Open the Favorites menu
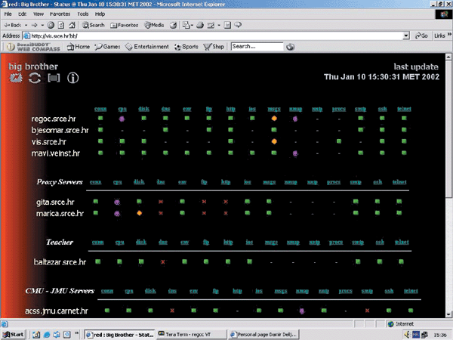This screenshot has height=340, width=453. tap(59, 14)
